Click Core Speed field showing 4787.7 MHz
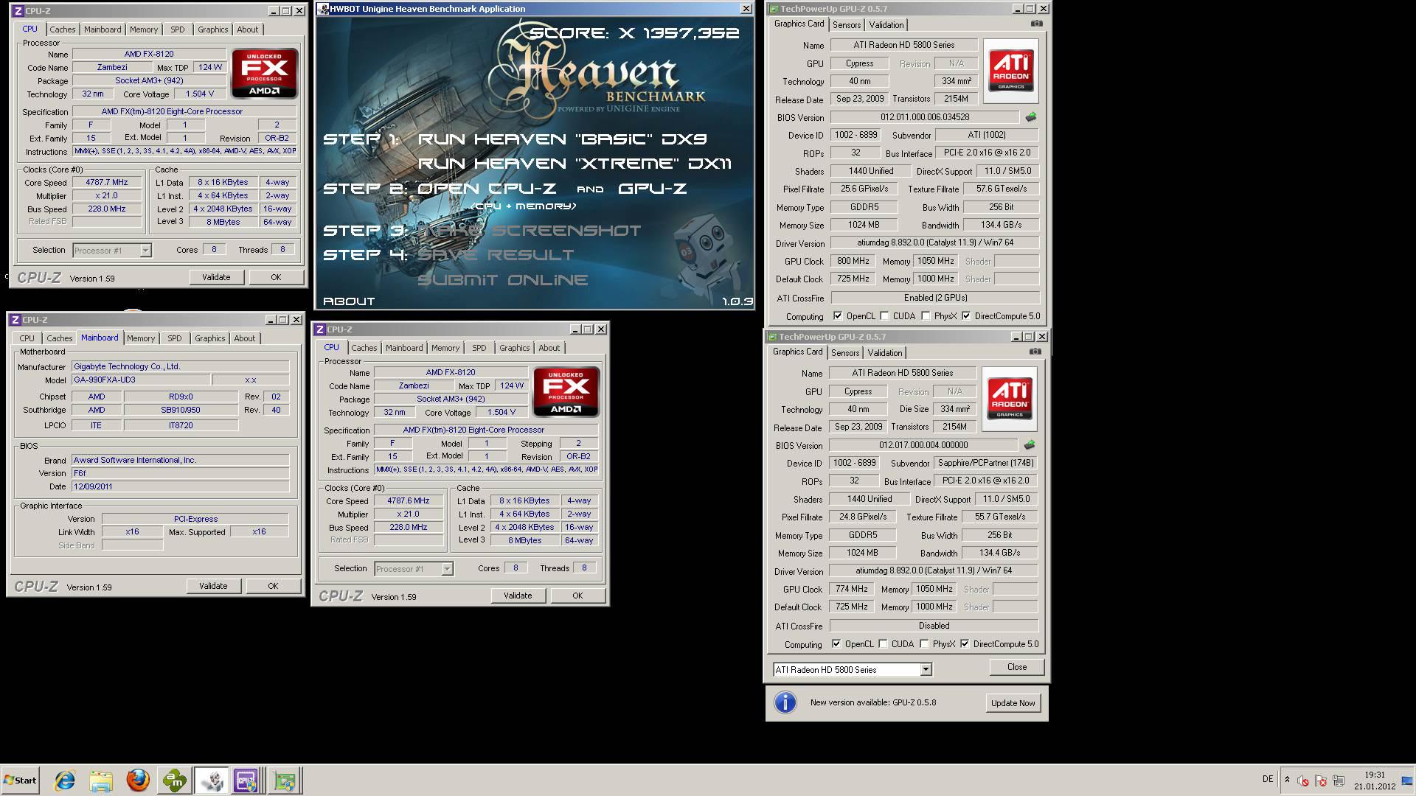 pos(107,183)
